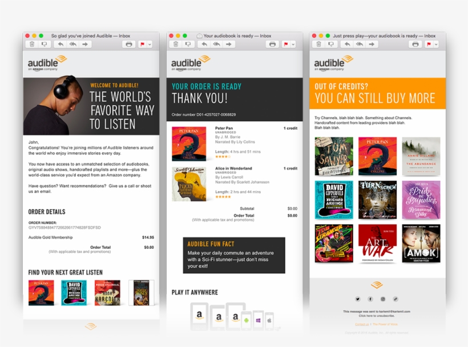
Task: Expand flag dropdown arrow in 'Your audiobook is ready' window
Action: click(x=293, y=44)
